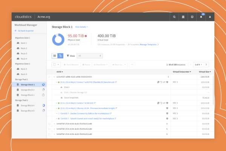
Task: Open the page selector '1 of 4'
Action: [198, 64]
